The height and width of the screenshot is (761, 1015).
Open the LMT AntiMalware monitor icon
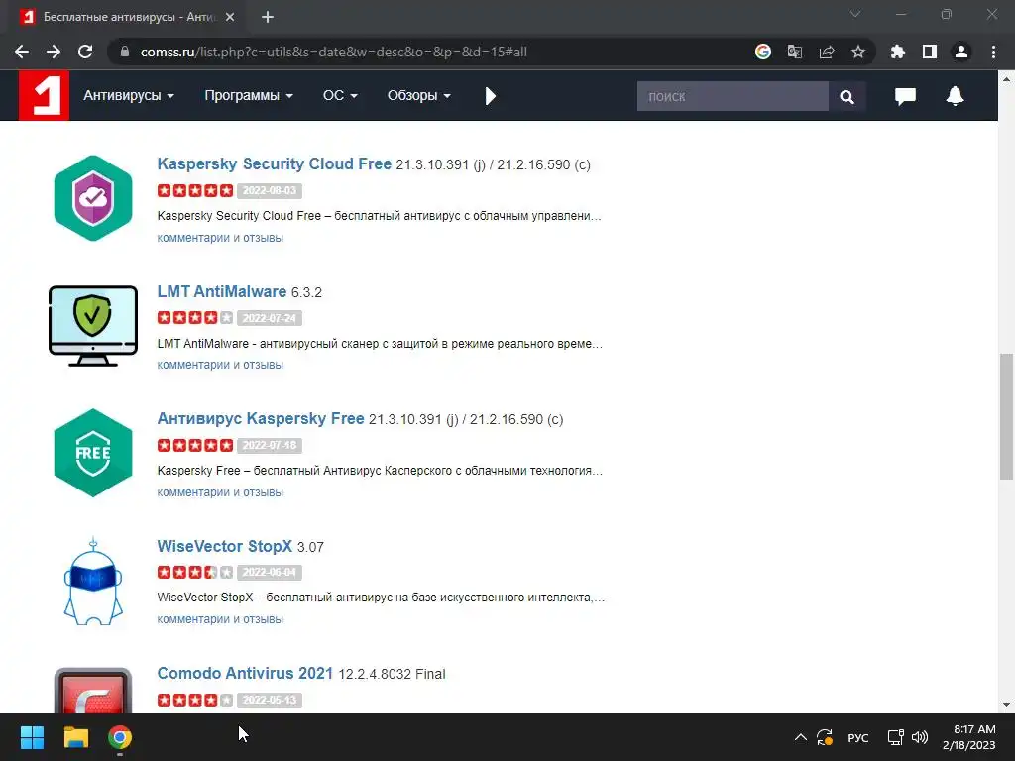93,325
